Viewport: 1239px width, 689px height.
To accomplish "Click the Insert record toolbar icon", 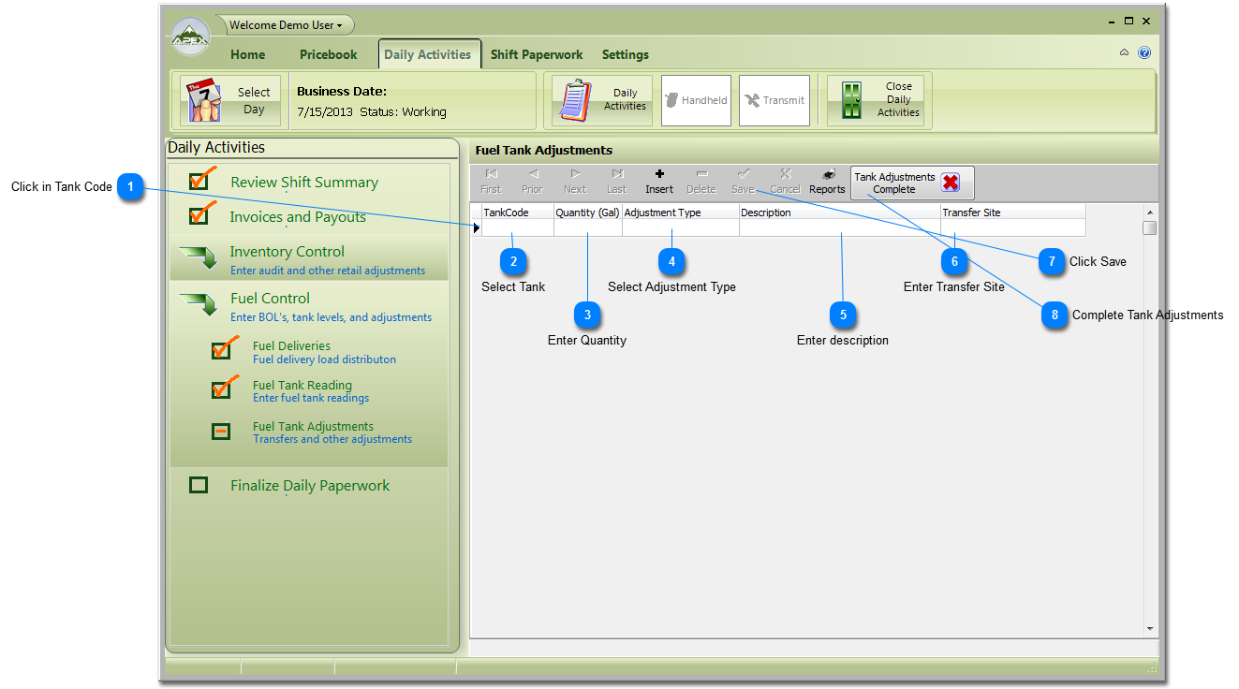I will [x=659, y=174].
